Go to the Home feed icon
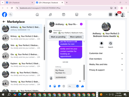Screen dimensions: 129x97 tap(37, 14)
